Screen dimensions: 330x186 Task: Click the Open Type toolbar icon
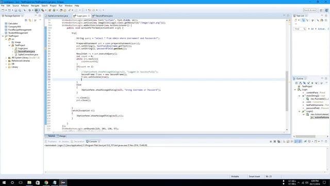[61, 10]
